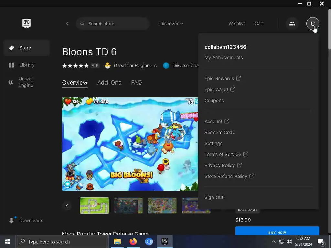Sign Out of the account
331x248 pixels.
214,197
